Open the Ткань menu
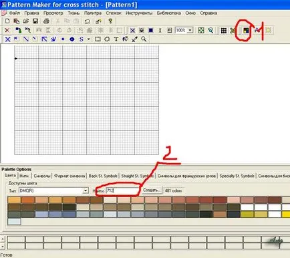Screen dimensions: 290x258 tap(74, 13)
